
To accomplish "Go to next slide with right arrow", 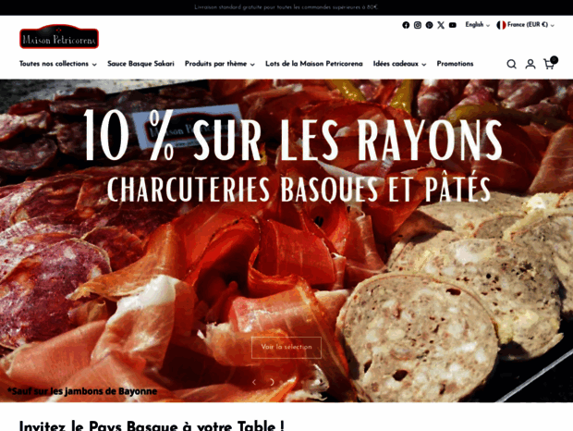I will 272,382.
